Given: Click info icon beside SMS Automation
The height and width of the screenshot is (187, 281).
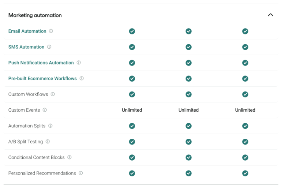Looking at the screenshot, I should 49,47.
